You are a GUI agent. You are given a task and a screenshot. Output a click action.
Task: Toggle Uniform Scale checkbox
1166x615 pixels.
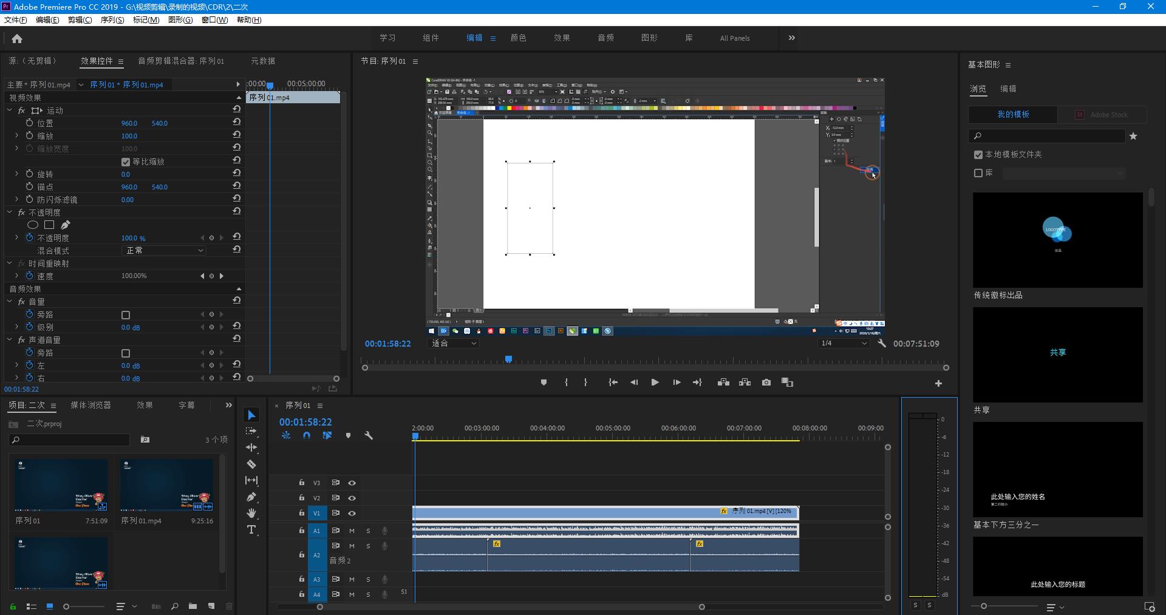pos(126,162)
